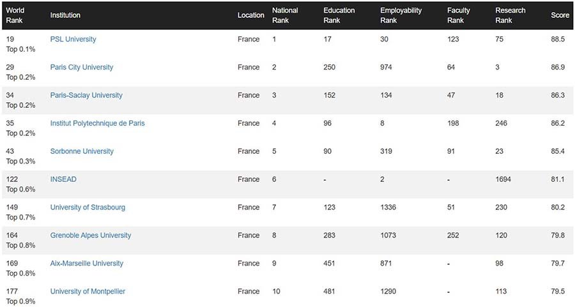Sort by Faculty Rank header
Image resolution: width=575 pixels, height=307 pixels.
(458, 15)
